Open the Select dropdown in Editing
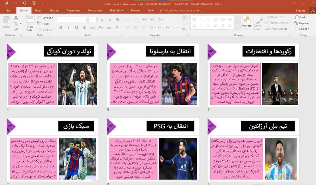The width and height of the screenshot is (316, 185). (302, 29)
